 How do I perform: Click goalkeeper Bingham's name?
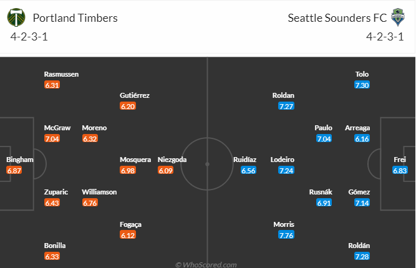click(x=20, y=160)
